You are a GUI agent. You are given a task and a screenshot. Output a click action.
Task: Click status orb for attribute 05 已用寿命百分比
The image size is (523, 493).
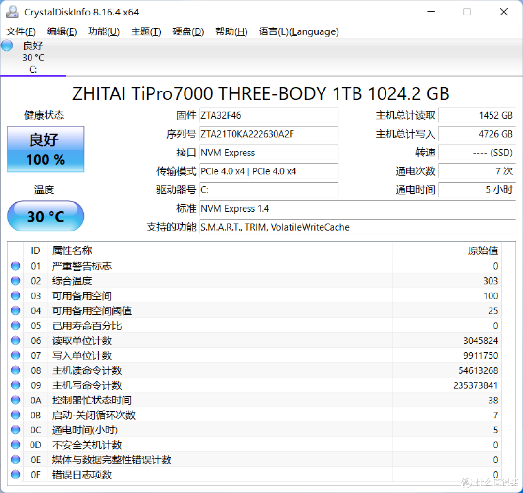15,325
